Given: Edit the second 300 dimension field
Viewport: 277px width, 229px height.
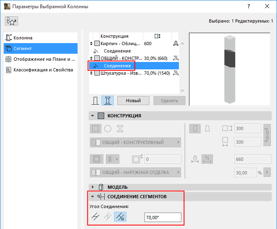Looking at the screenshot, I should click(247, 142).
